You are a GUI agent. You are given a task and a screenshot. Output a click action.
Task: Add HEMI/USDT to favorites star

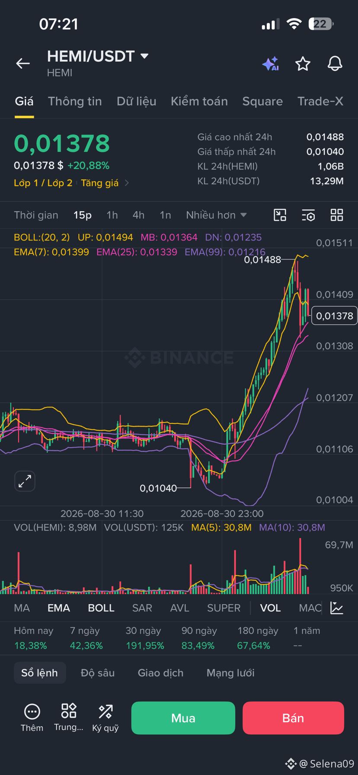pyautogui.click(x=303, y=64)
